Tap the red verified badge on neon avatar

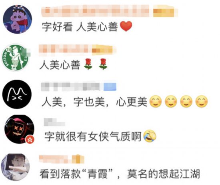[30, 139]
